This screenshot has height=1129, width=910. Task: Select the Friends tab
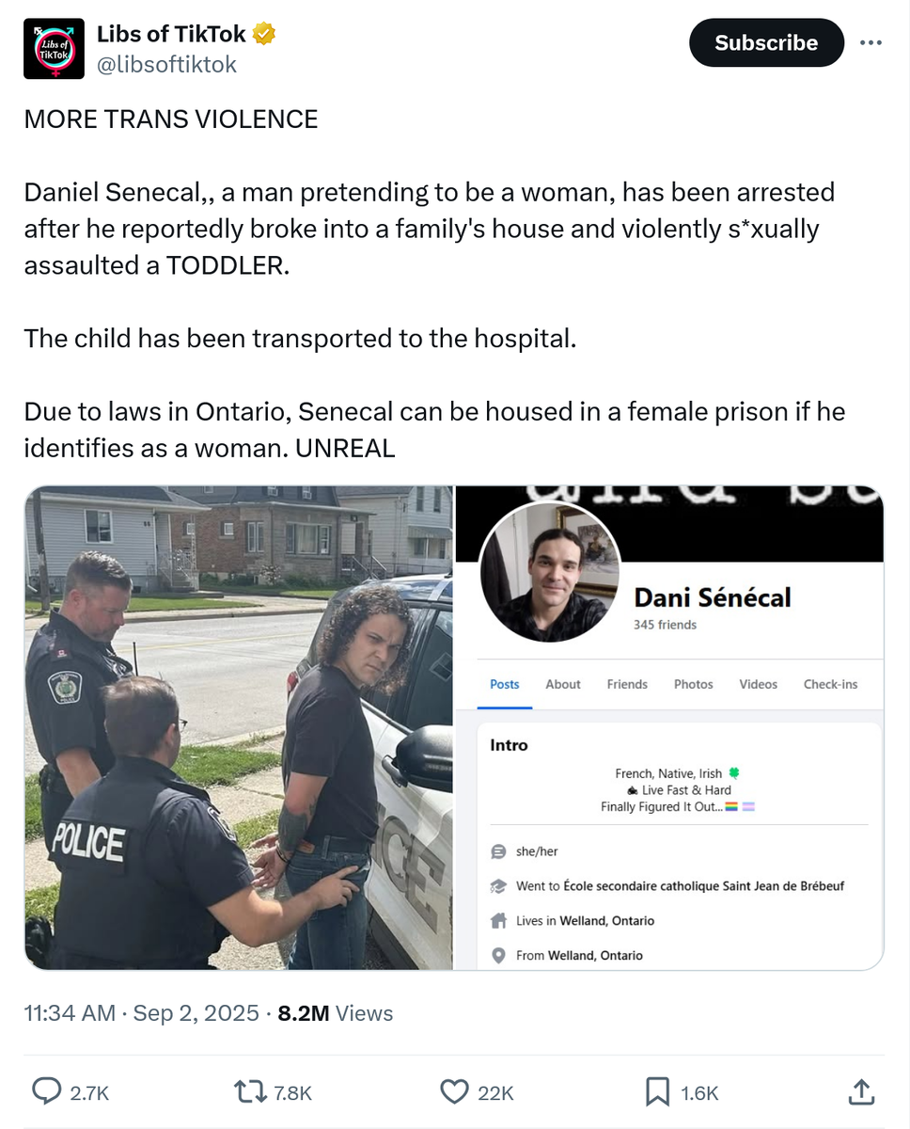coord(627,684)
